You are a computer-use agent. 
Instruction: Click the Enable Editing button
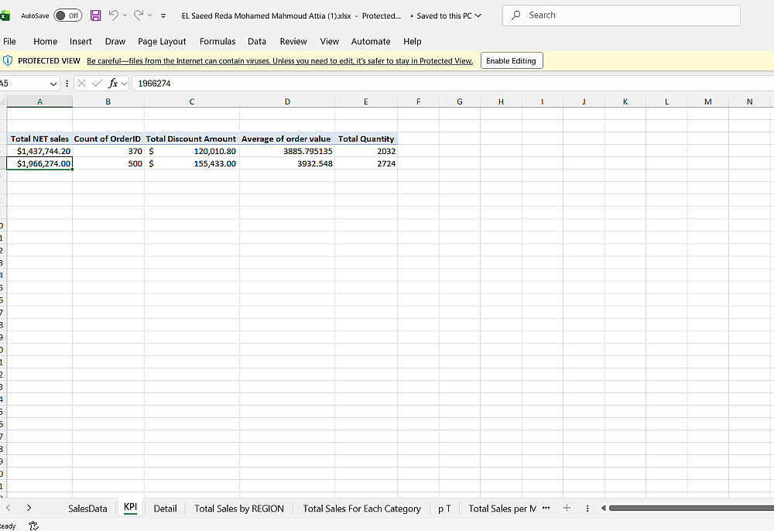point(512,60)
